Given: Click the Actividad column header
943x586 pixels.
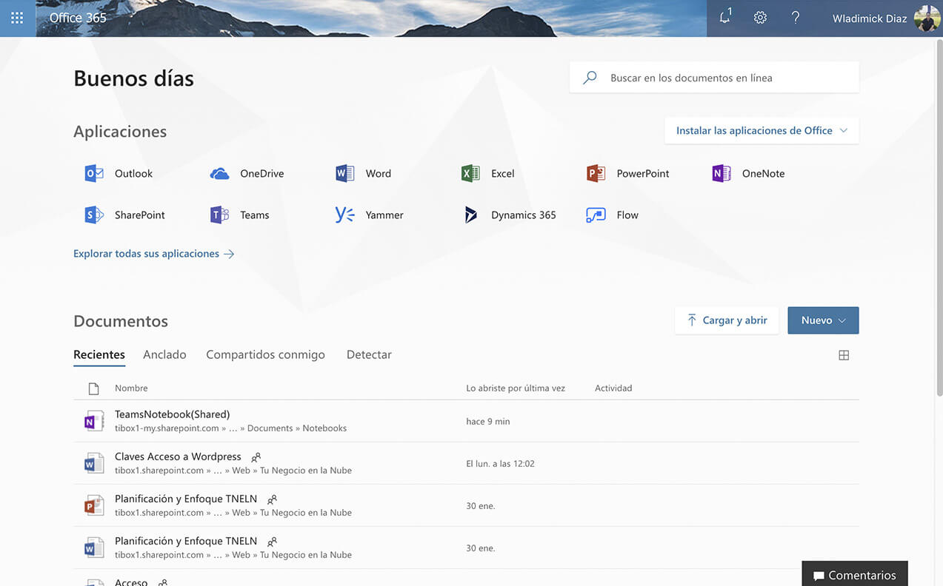Looking at the screenshot, I should [613, 388].
